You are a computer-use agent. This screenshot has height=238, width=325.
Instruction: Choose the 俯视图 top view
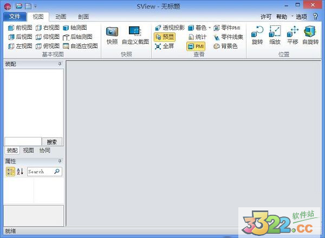48,46
